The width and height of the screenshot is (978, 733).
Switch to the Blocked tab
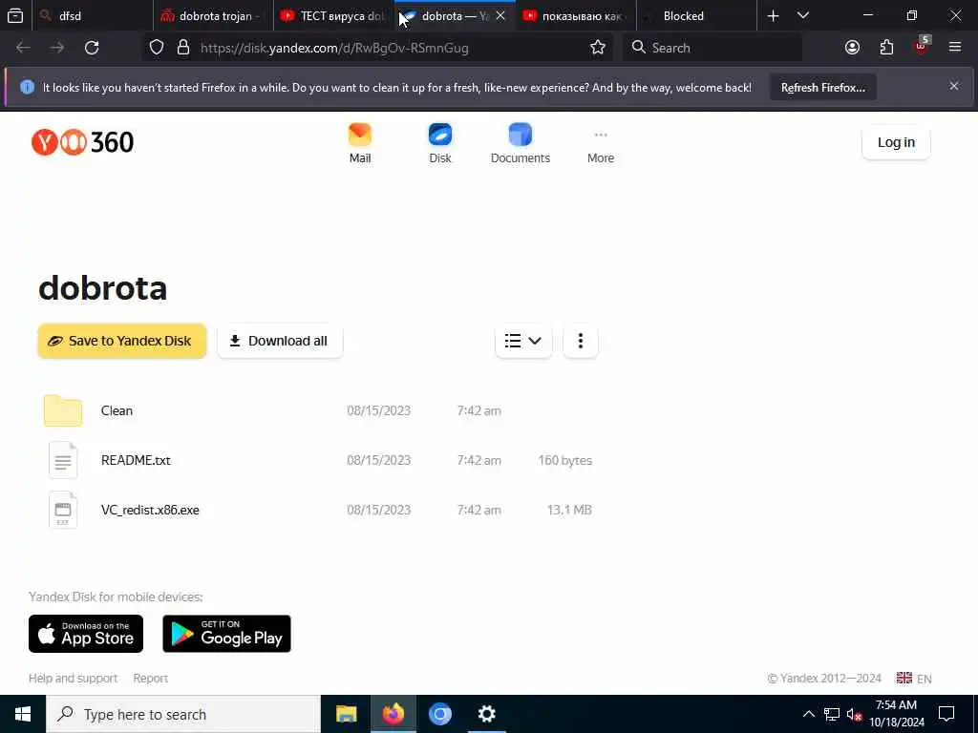(696, 16)
